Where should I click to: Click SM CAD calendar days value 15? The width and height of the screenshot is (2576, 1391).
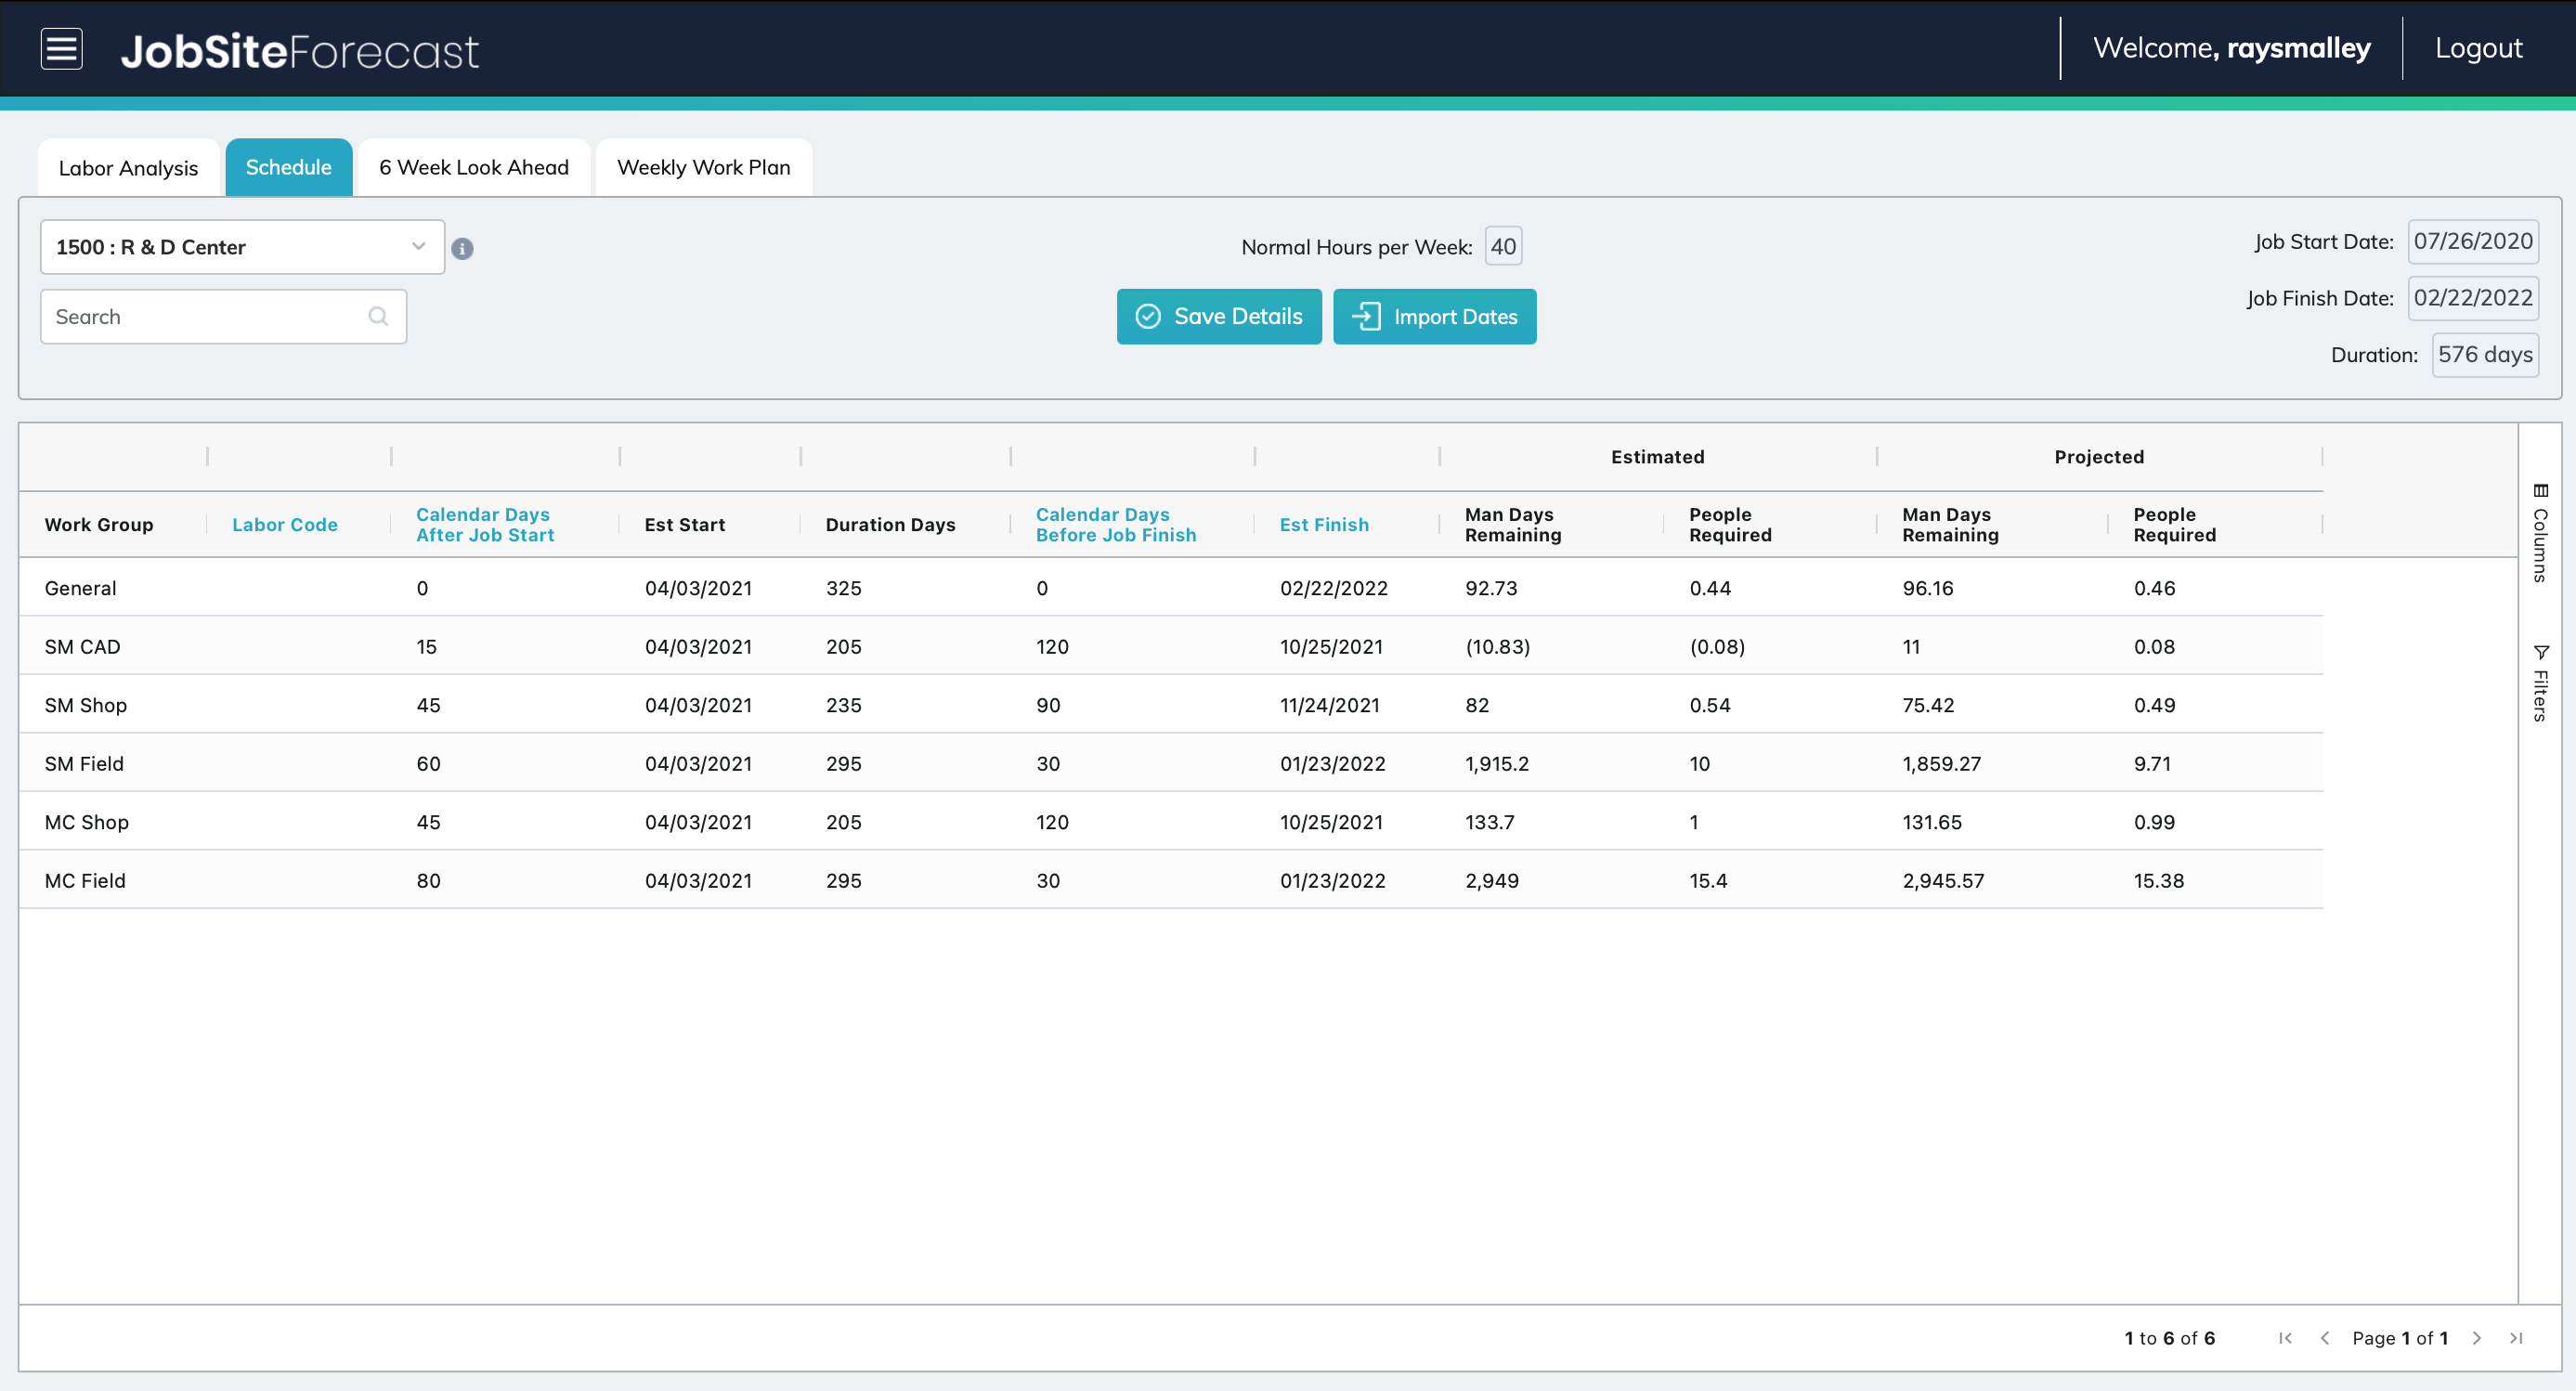[x=427, y=646]
